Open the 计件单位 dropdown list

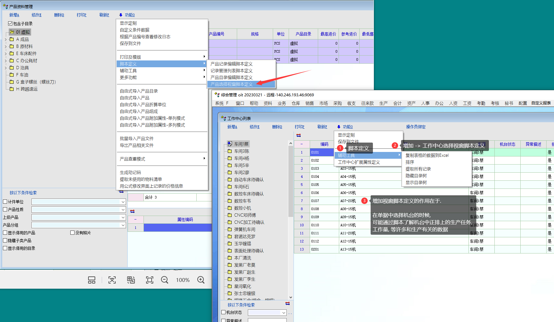123,202
